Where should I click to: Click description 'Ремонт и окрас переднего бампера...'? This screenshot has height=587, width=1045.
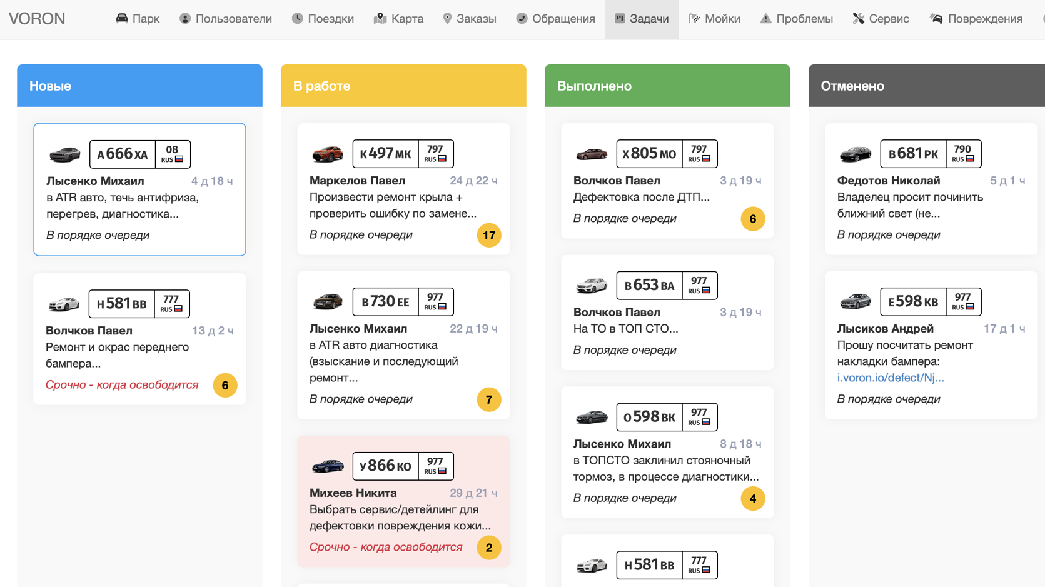[118, 355]
